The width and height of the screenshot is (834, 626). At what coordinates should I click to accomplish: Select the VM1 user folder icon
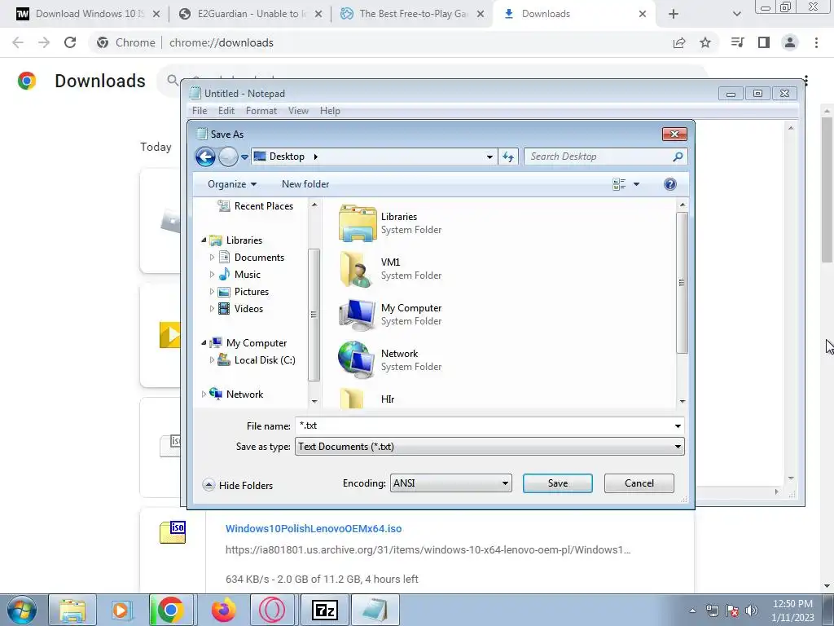pyautogui.click(x=357, y=269)
